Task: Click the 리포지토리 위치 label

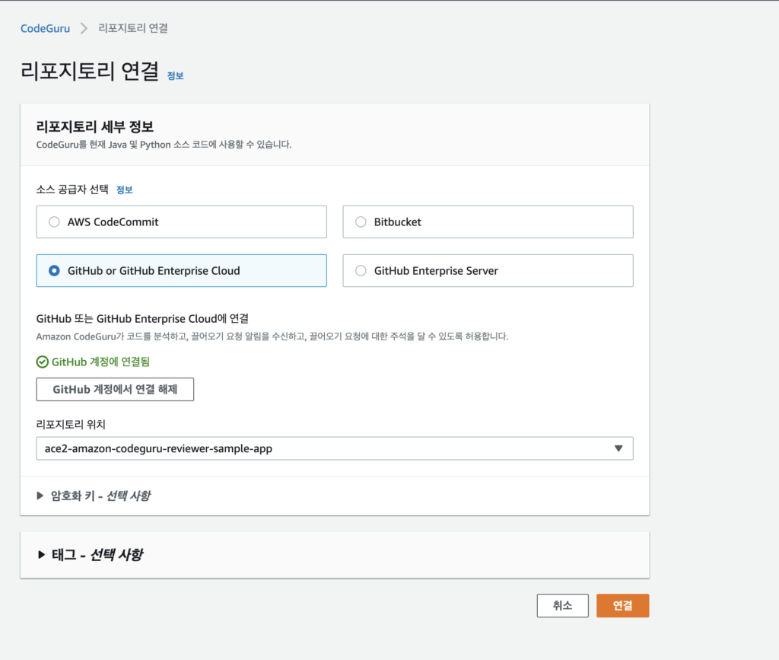Action: pos(71,425)
